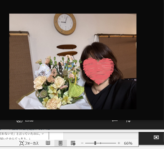This screenshot has width=164, height=149.
Task: Click the zoom out minus button
Action: [82, 143]
